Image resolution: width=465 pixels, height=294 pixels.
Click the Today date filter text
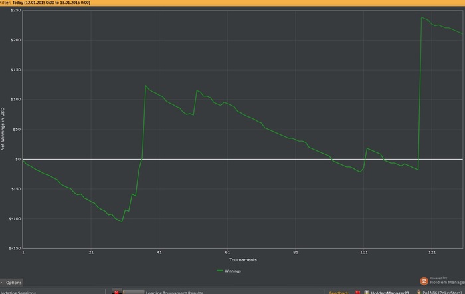(x=51, y=3)
